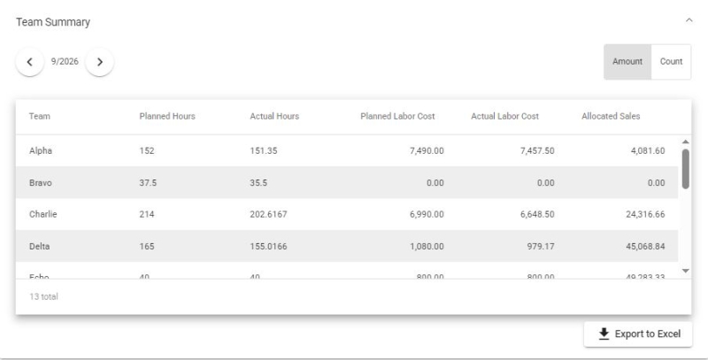Click Delta's allocated sales 45,068.84
Image resolution: width=708 pixels, height=360 pixels.
pyautogui.click(x=646, y=246)
